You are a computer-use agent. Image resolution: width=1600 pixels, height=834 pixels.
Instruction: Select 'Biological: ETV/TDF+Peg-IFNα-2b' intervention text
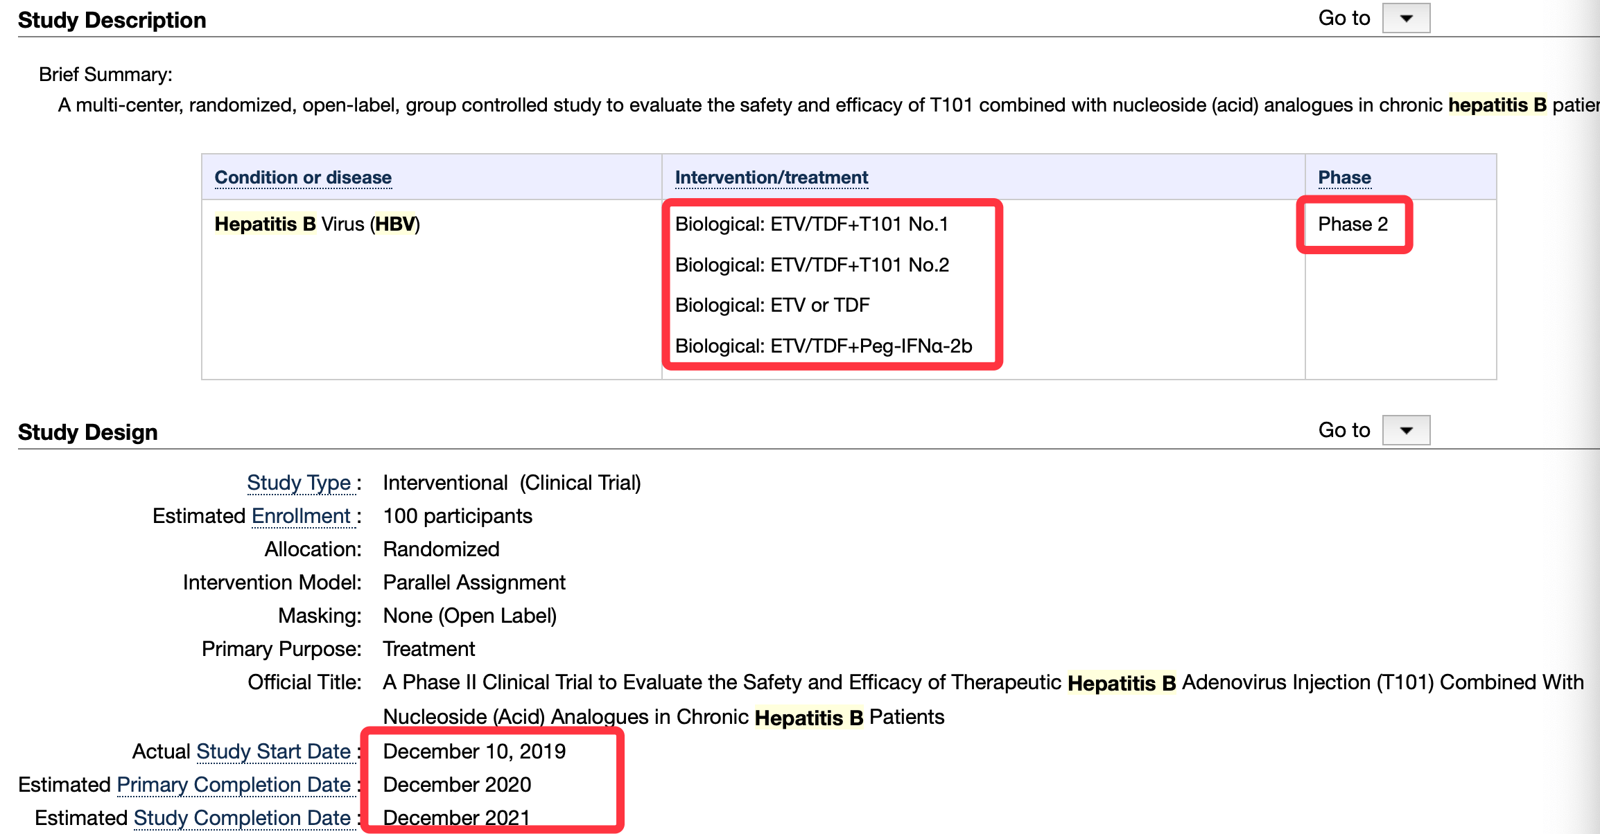click(824, 346)
